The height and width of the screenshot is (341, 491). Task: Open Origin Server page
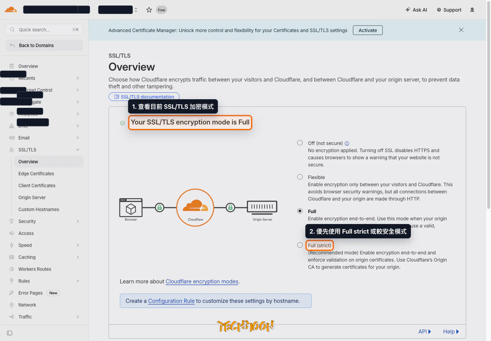pos(32,197)
